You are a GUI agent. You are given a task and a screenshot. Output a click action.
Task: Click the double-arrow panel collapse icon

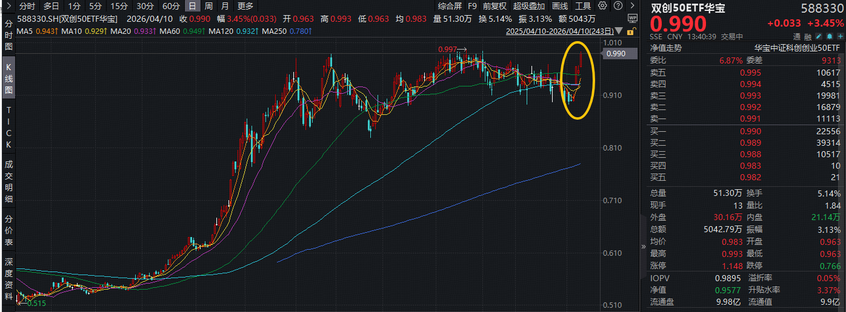click(x=643, y=247)
